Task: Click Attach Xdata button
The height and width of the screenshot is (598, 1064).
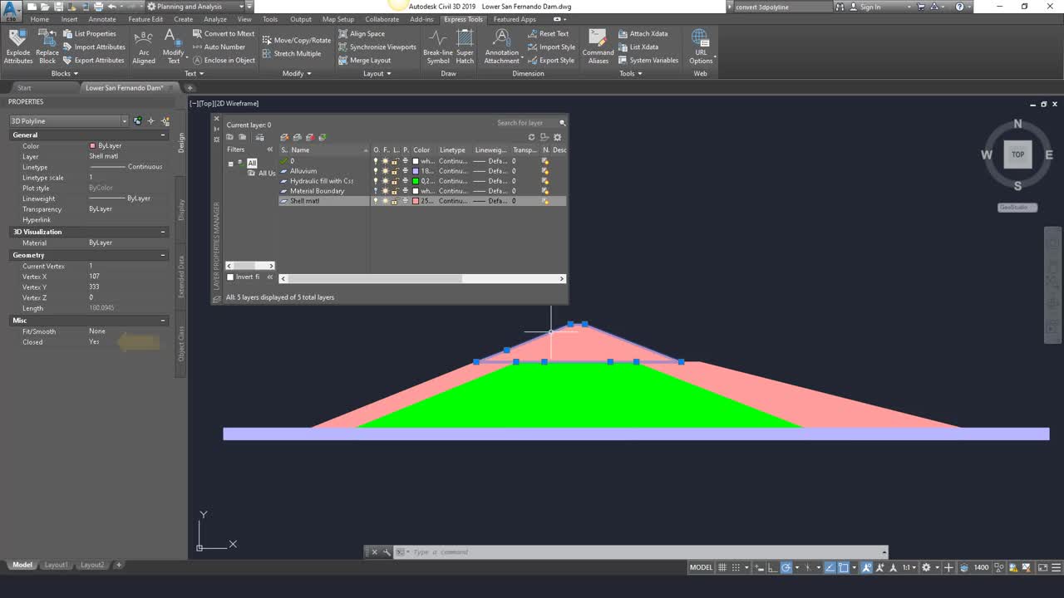Action: [643, 34]
